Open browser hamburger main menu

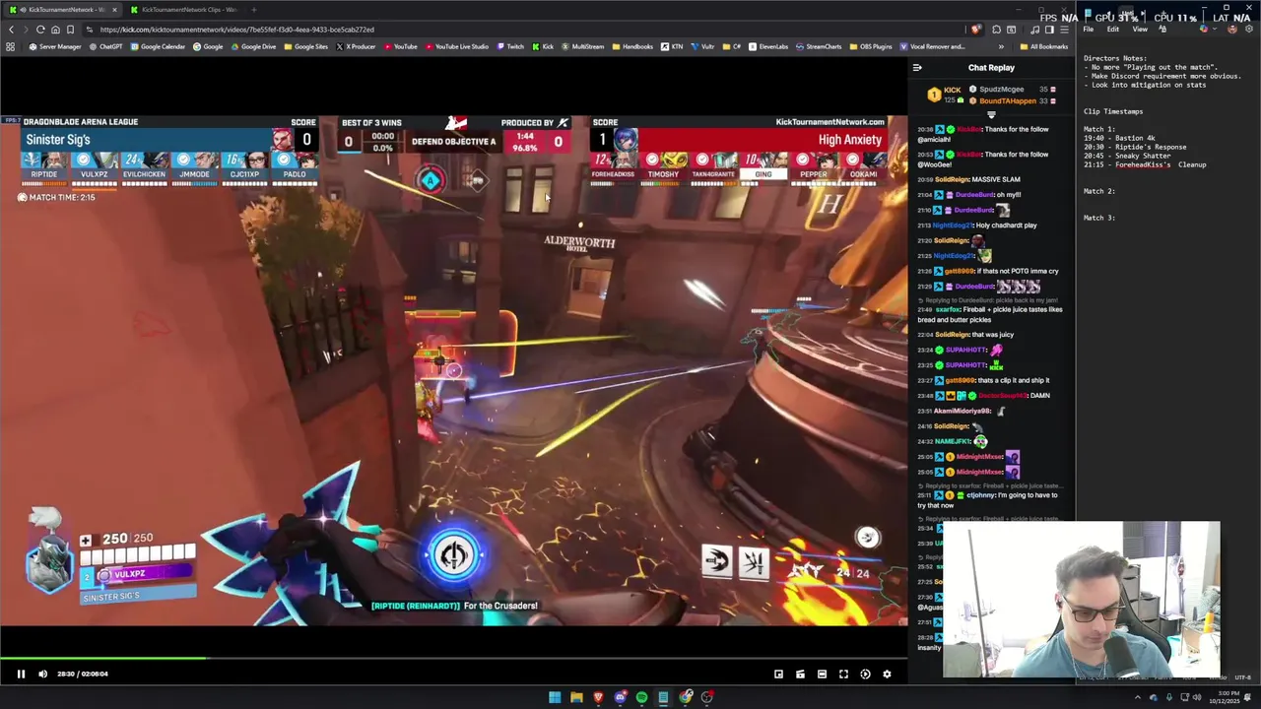click(x=1064, y=30)
